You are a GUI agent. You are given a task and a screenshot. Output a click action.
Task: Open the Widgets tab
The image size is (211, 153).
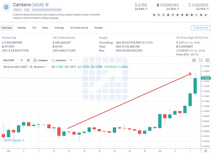98,28
